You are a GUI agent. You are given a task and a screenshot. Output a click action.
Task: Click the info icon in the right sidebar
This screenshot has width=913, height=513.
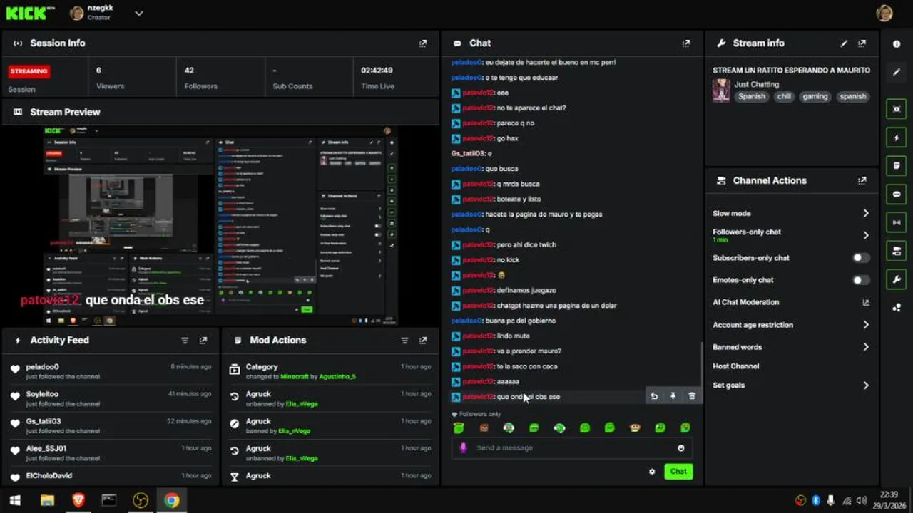[x=897, y=44]
